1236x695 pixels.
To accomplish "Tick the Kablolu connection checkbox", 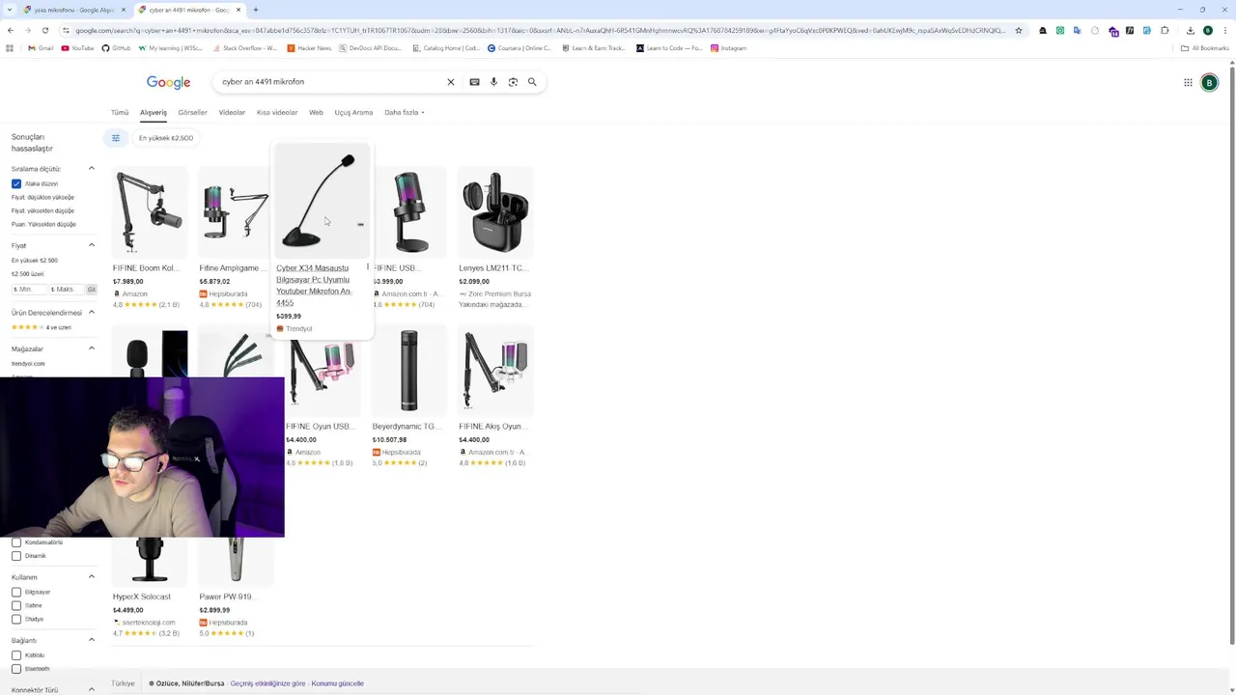I will tap(16, 655).
